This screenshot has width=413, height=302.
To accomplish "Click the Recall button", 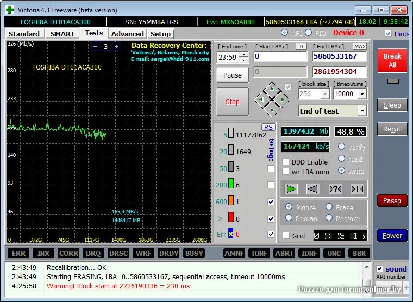I will 392,129.
